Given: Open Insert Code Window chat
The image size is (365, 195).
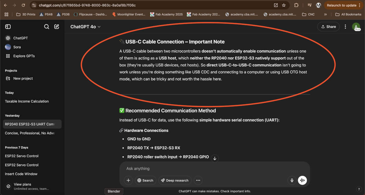Looking at the screenshot, I should (x=32, y=174).
